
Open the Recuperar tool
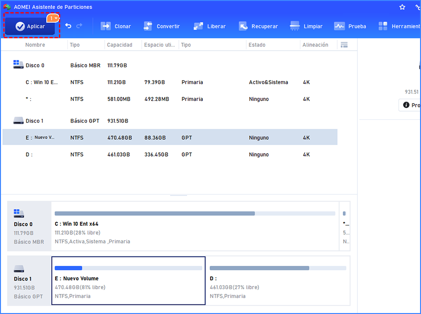(258, 26)
